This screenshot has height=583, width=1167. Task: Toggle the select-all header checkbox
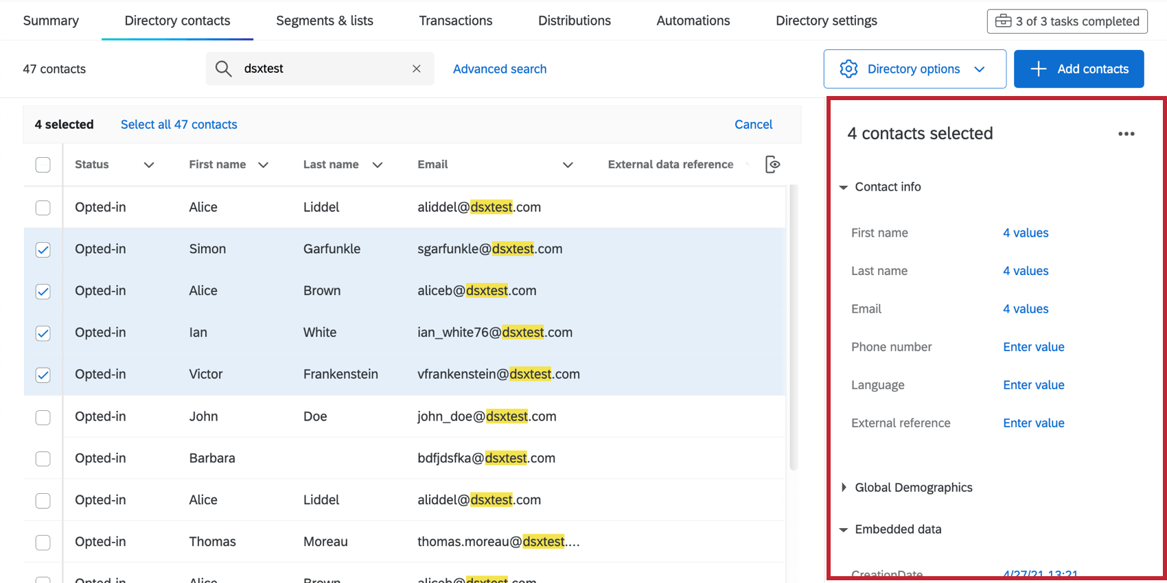coord(43,165)
